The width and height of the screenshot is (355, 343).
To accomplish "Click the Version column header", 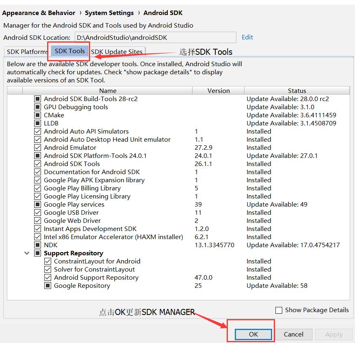I will (219, 91).
